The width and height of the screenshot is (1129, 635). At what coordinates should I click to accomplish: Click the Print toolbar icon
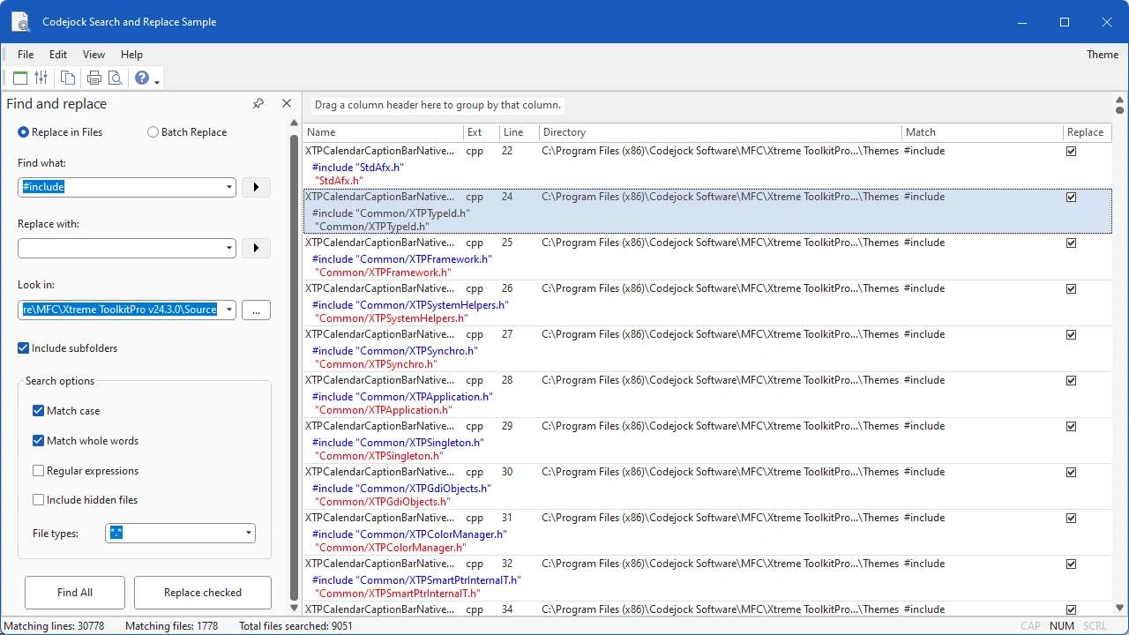tap(94, 78)
